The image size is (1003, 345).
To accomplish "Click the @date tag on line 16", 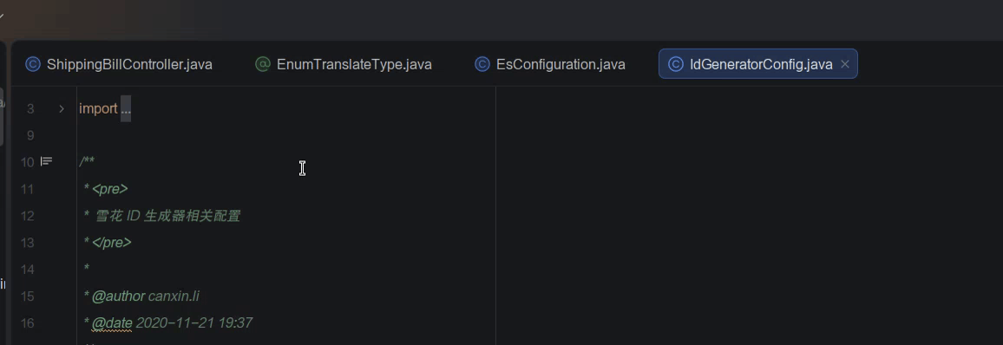I will tap(112, 323).
